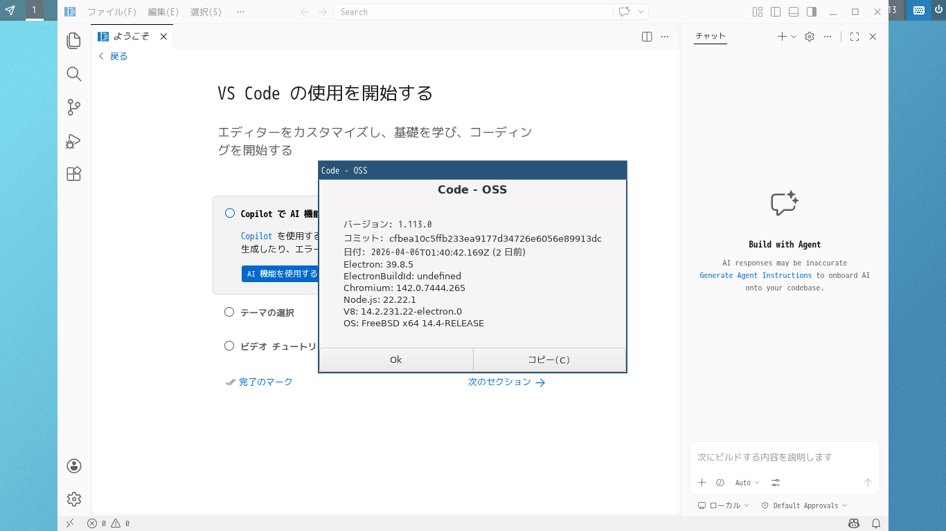Go to 次のセクション link
This screenshot has height=531, width=946.
click(506, 382)
